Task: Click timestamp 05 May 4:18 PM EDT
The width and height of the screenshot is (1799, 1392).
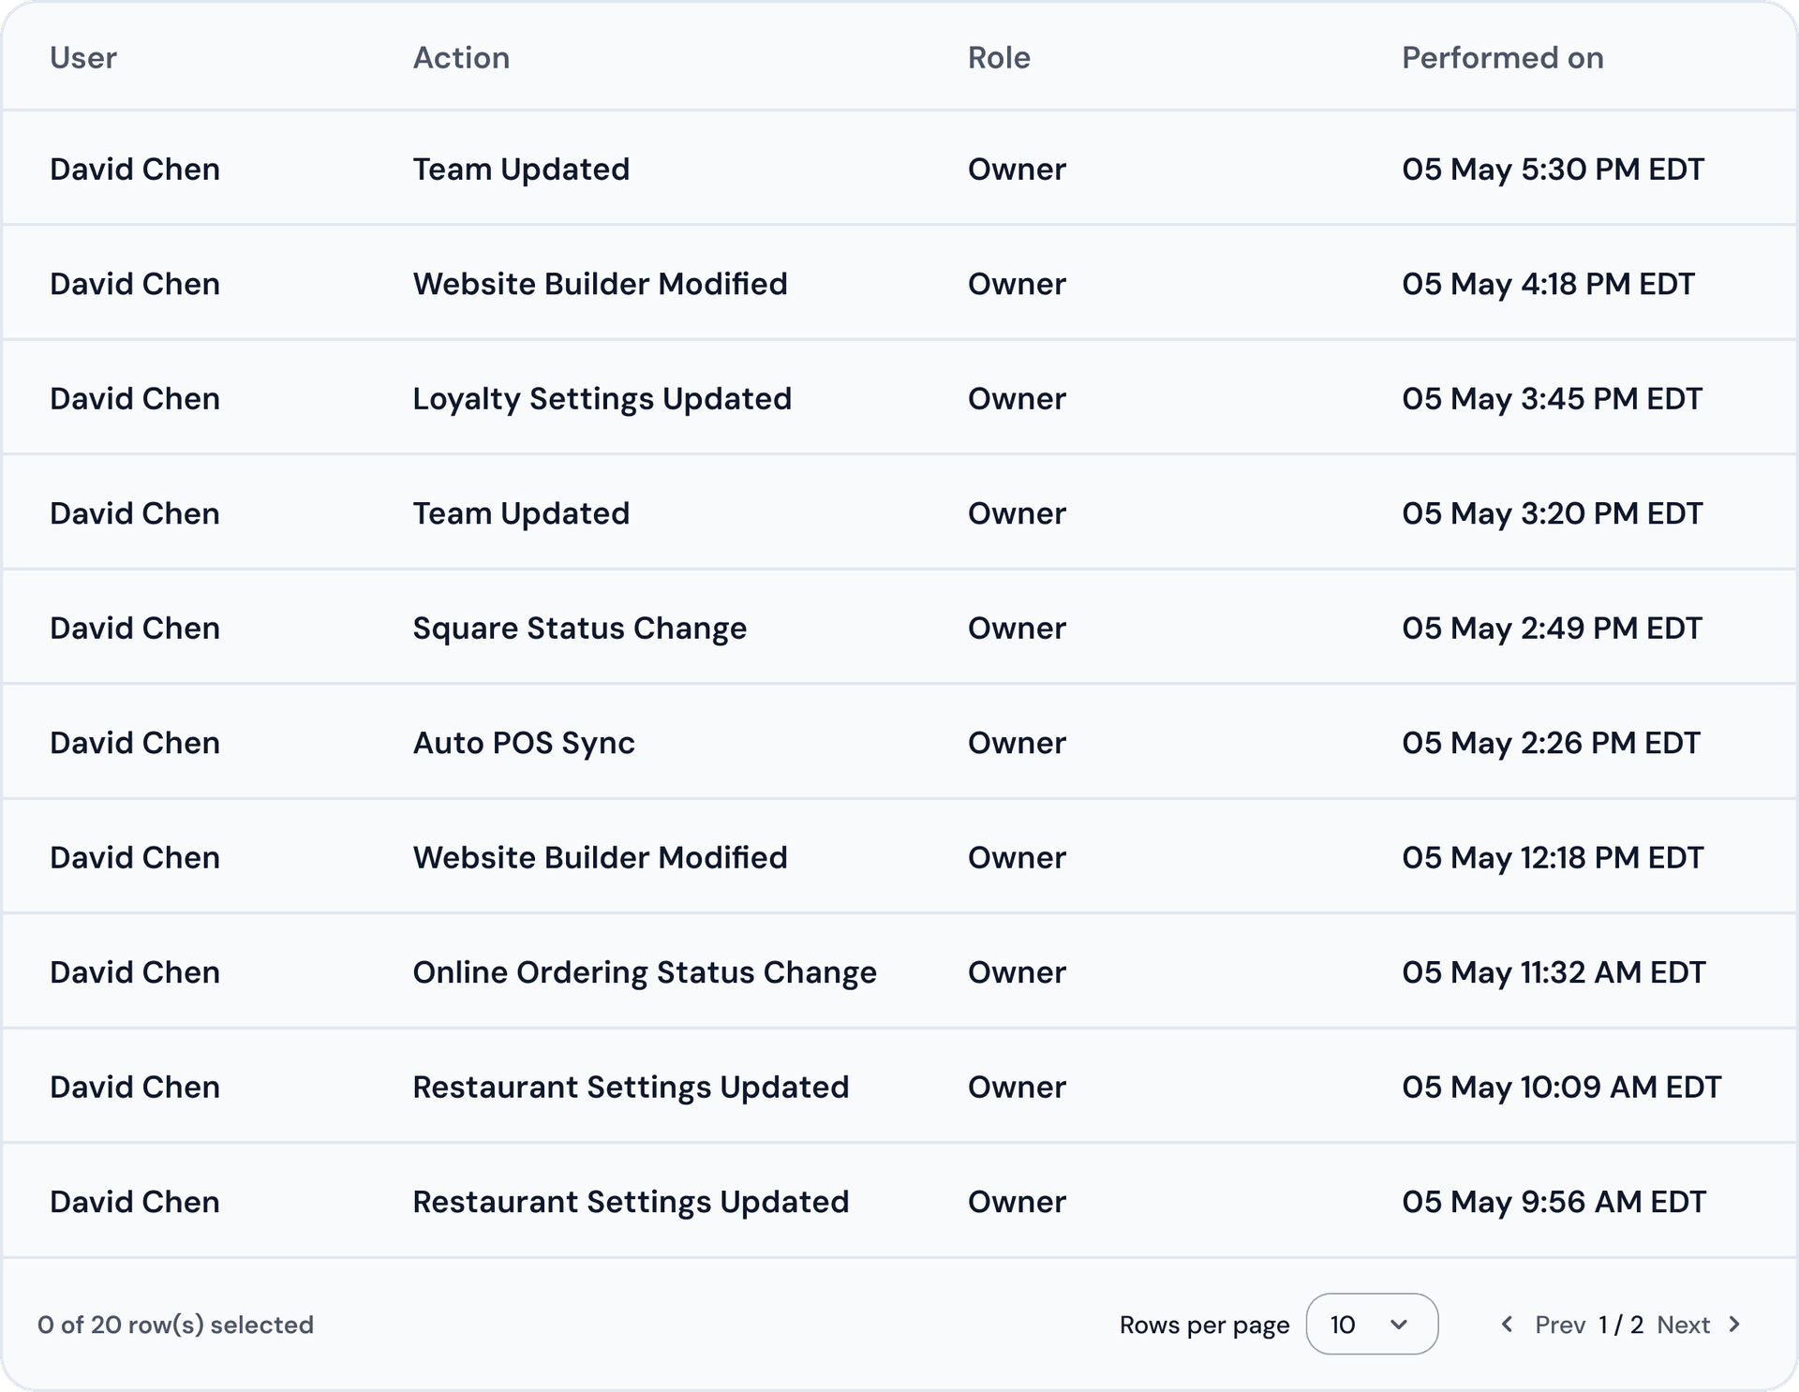Action: coord(1548,284)
